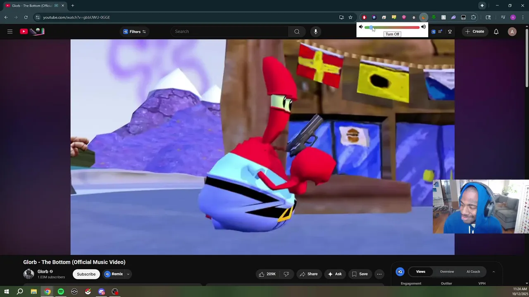Start voice search with the microphone
This screenshot has width=529, height=297.
pos(316,31)
